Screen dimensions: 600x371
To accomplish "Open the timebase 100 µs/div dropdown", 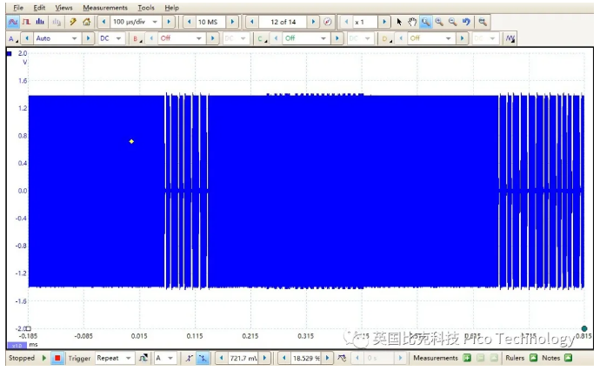I will tap(156, 21).
